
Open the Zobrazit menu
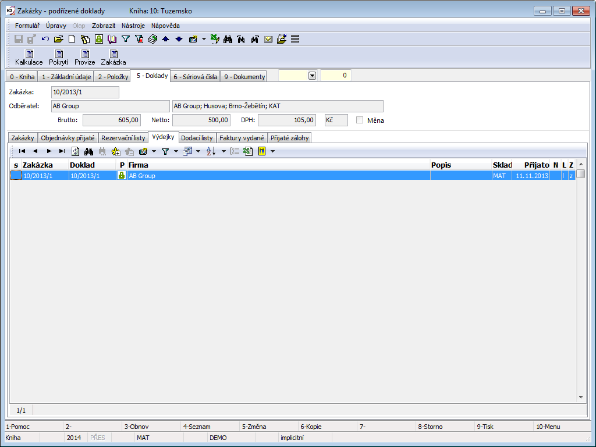(104, 26)
